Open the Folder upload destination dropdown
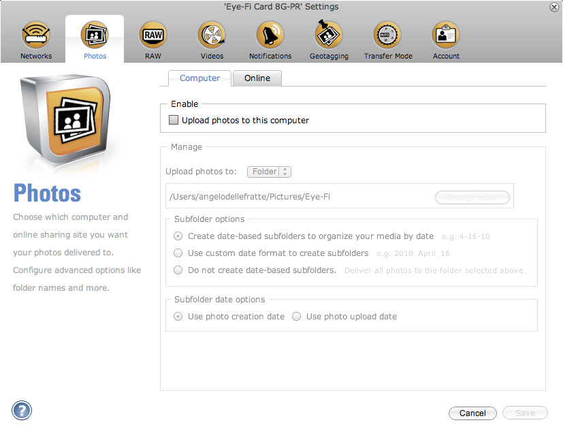This screenshot has width=563, height=427. pyautogui.click(x=269, y=172)
